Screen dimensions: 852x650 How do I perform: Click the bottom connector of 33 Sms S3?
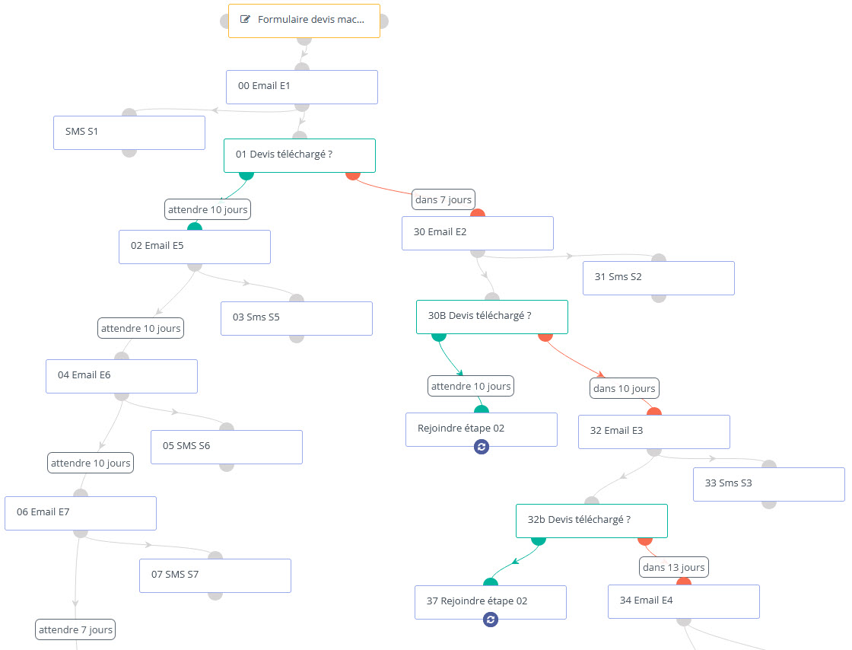point(769,505)
